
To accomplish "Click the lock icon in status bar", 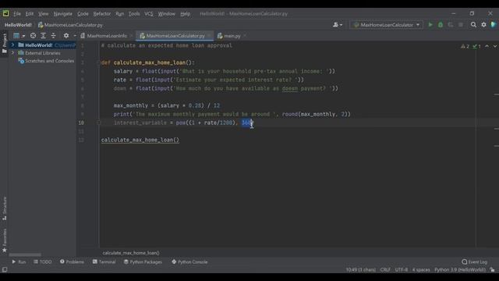I will (492, 269).
